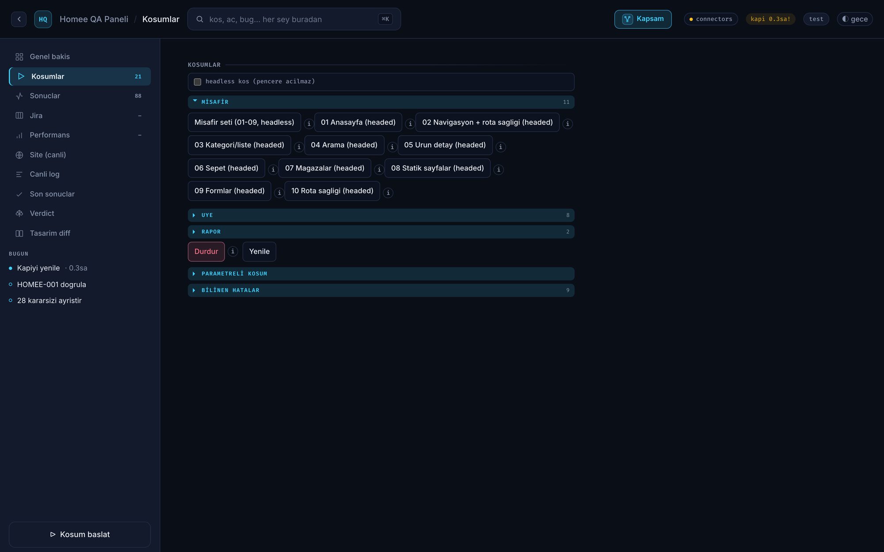Expand PARAMETRELİ KOSUM section
The image size is (884, 552).
point(381,274)
